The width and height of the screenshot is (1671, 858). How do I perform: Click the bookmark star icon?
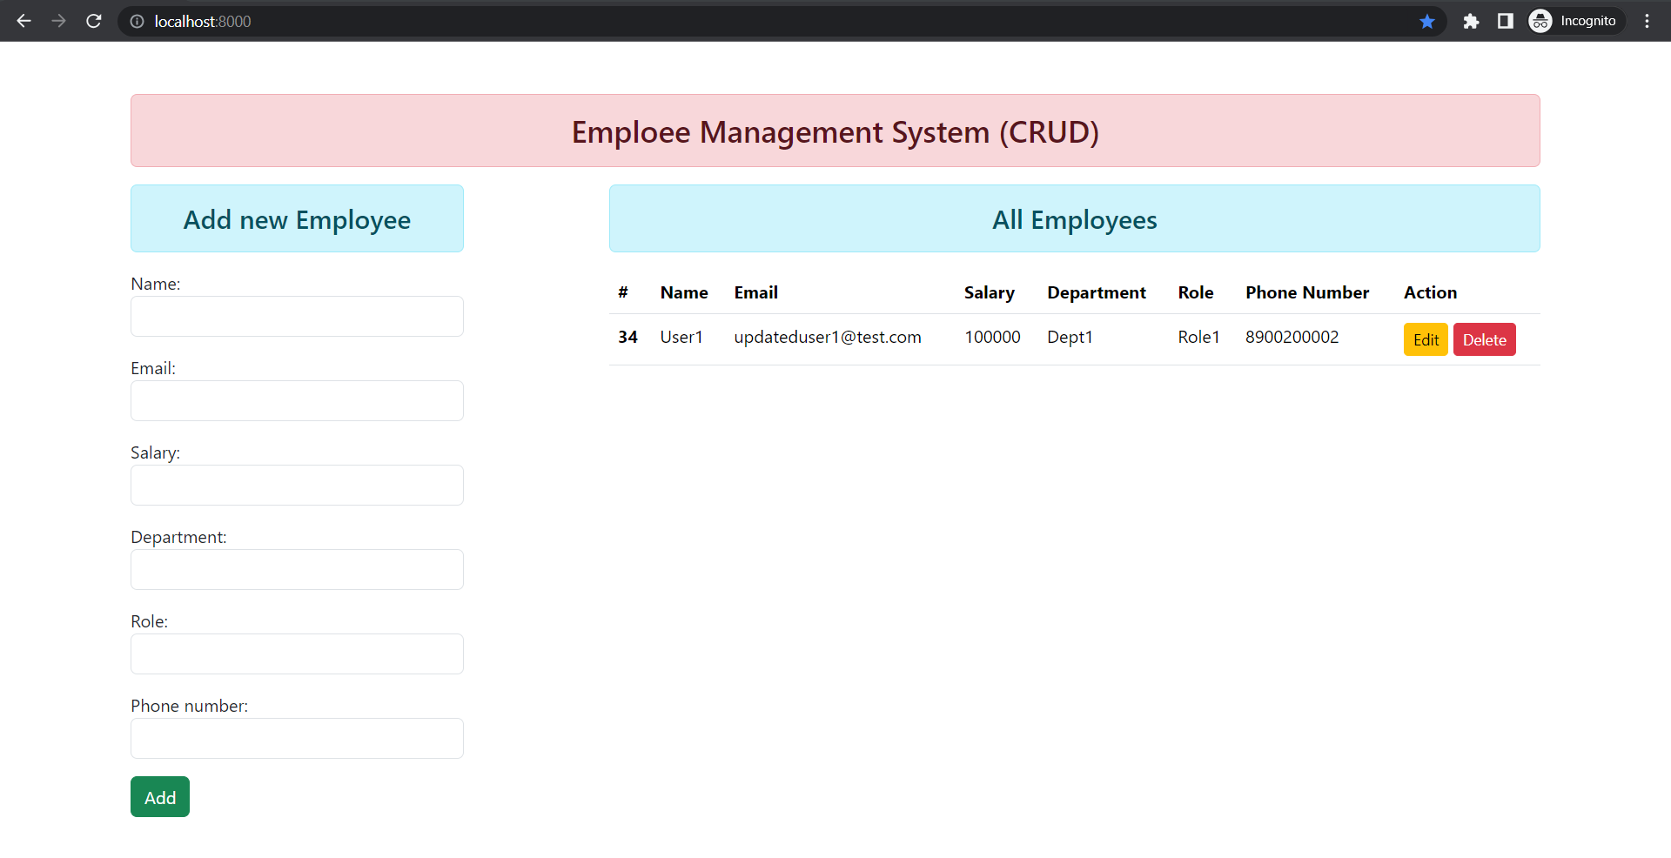pyautogui.click(x=1427, y=21)
